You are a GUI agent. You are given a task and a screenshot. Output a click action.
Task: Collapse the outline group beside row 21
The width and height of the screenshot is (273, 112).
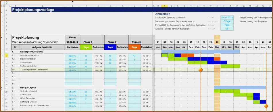pos(1,88)
